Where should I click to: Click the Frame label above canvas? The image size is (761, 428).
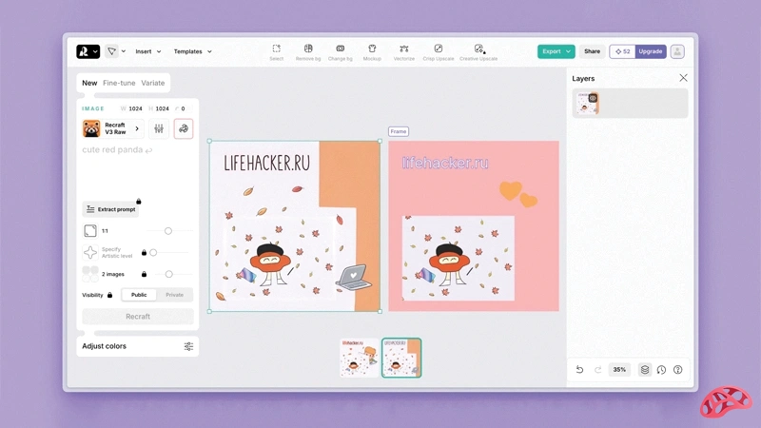(x=398, y=131)
